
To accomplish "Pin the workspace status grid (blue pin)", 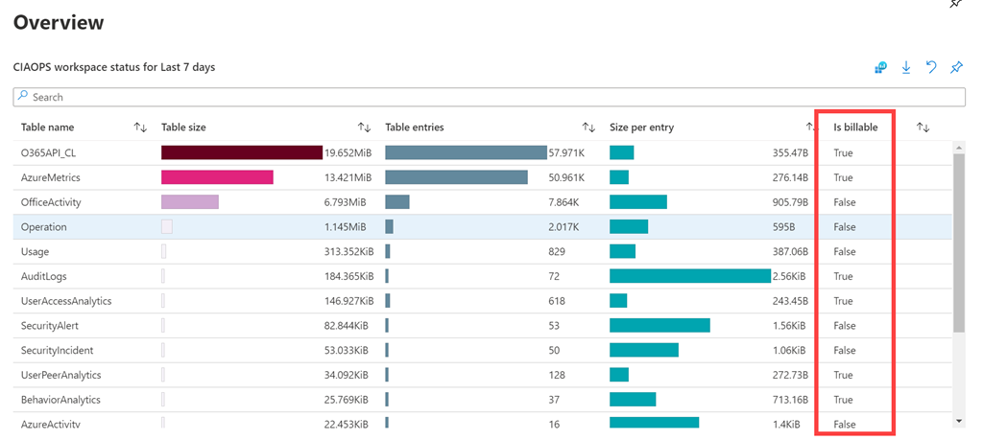I will [956, 67].
